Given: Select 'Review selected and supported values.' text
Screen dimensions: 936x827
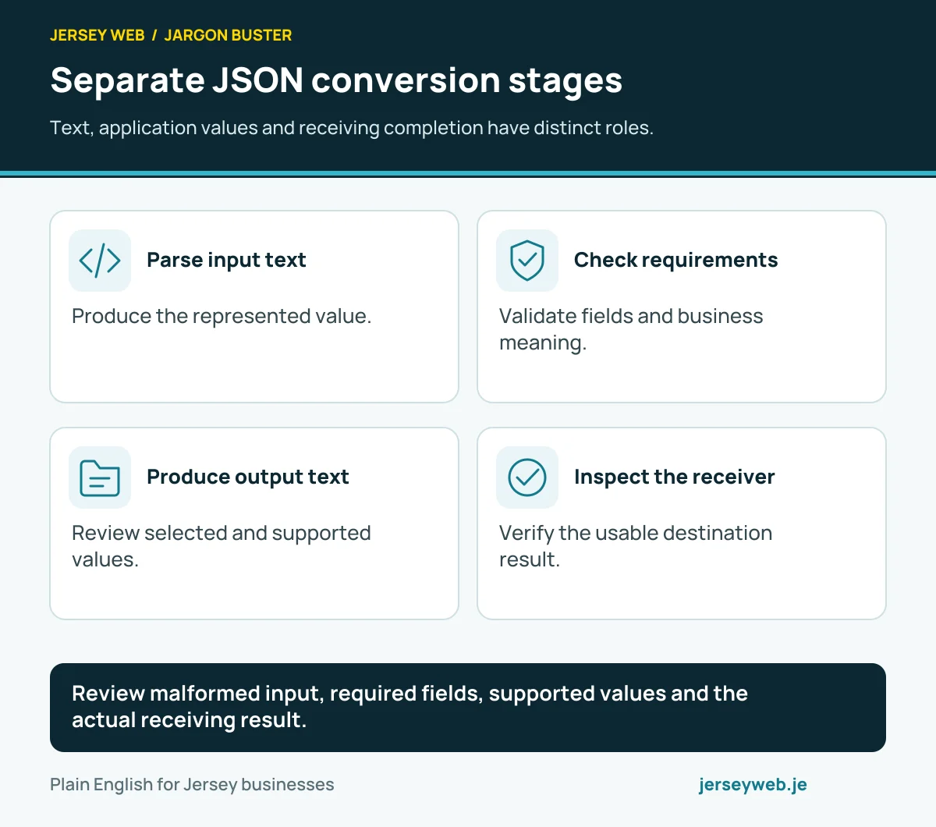Looking at the screenshot, I should tap(222, 546).
